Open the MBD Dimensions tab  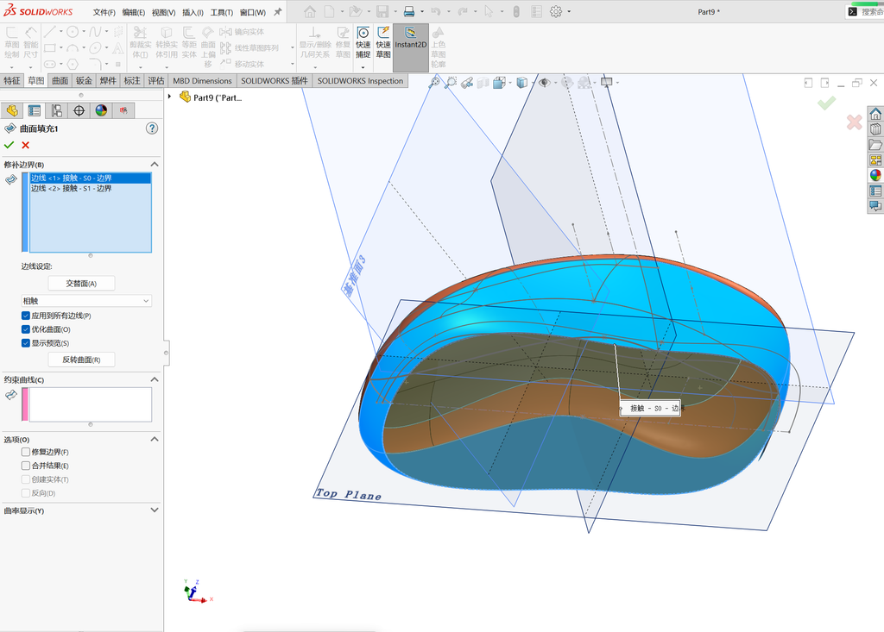(202, 80)
